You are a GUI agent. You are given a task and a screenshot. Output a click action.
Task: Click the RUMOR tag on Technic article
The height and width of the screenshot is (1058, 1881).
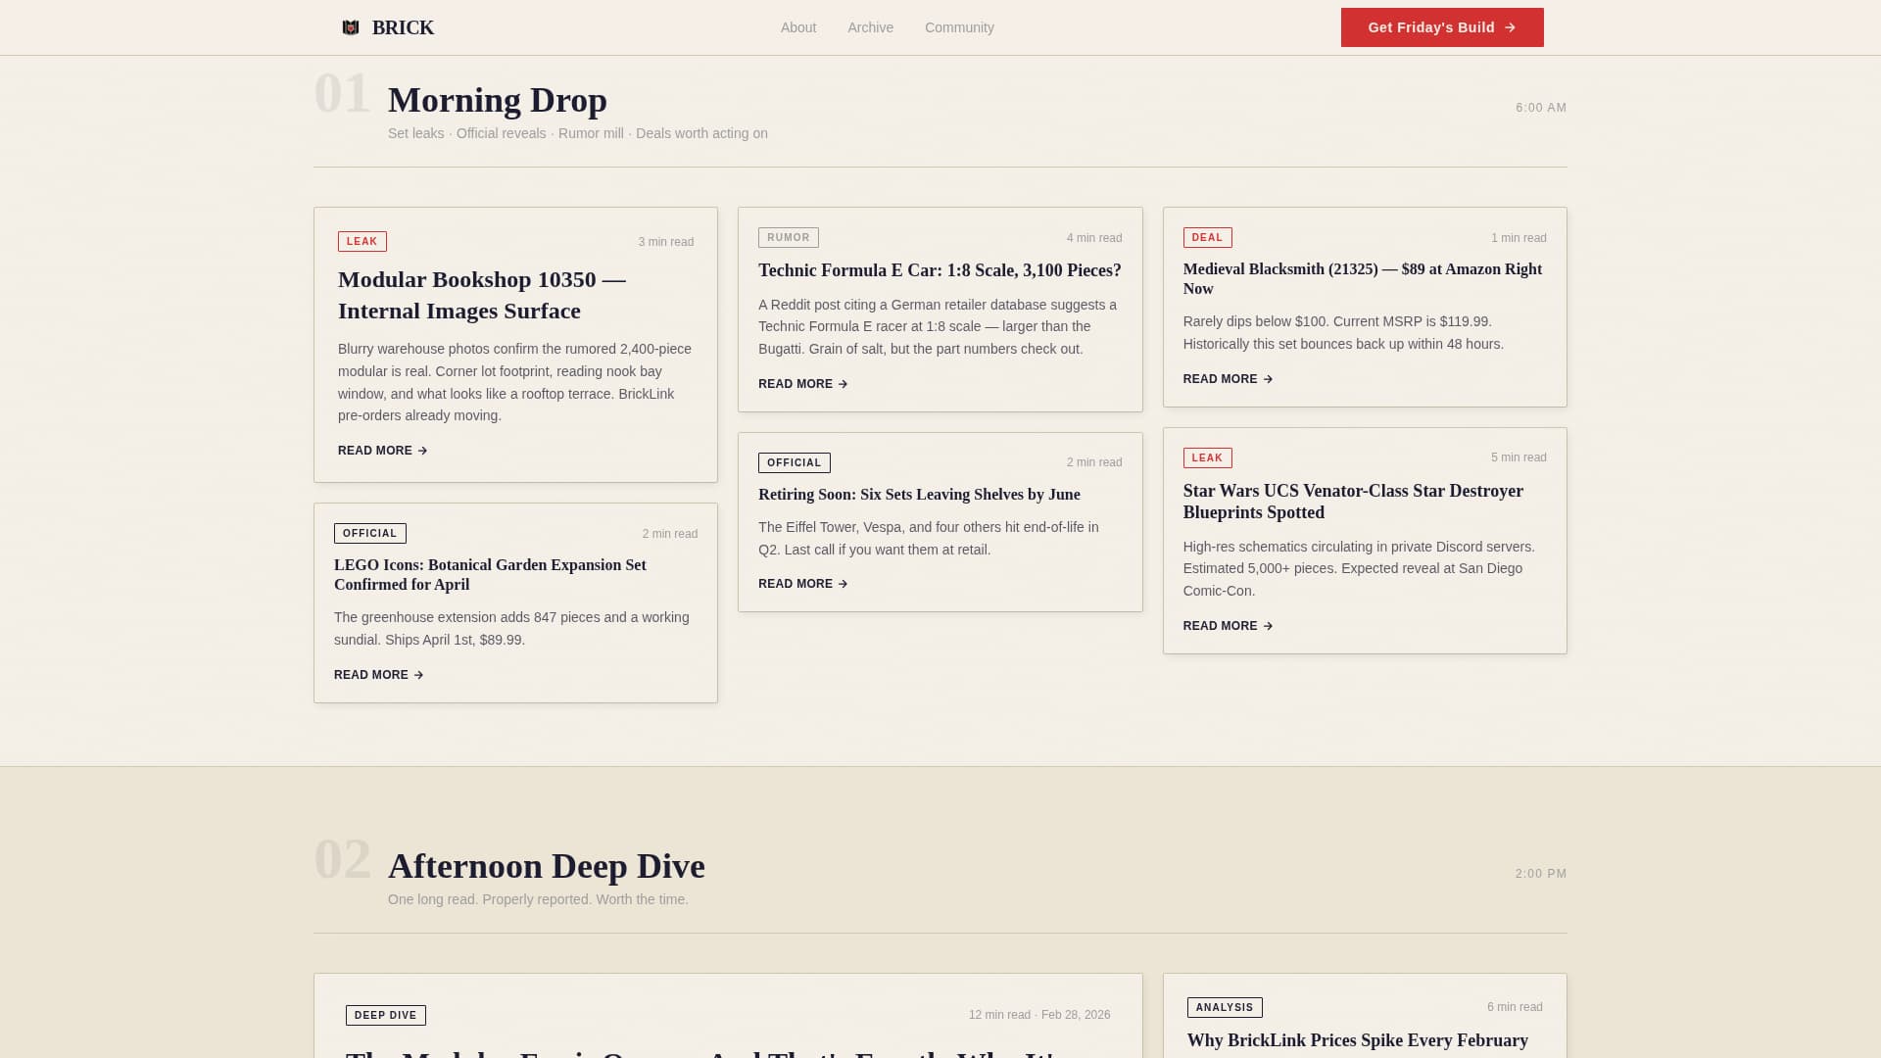789,237
